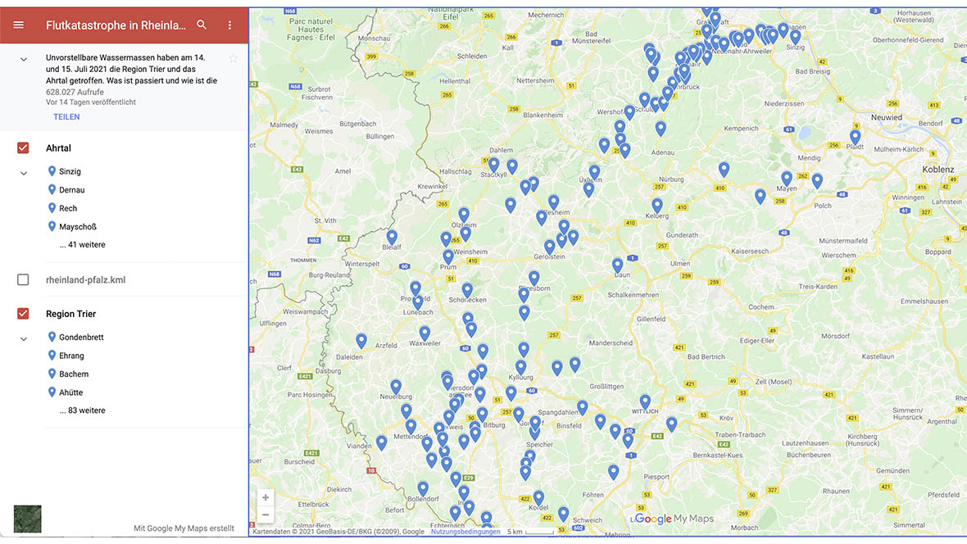
Task: Click the map pin at Waxweiler
Action: (x=424, y=333)
